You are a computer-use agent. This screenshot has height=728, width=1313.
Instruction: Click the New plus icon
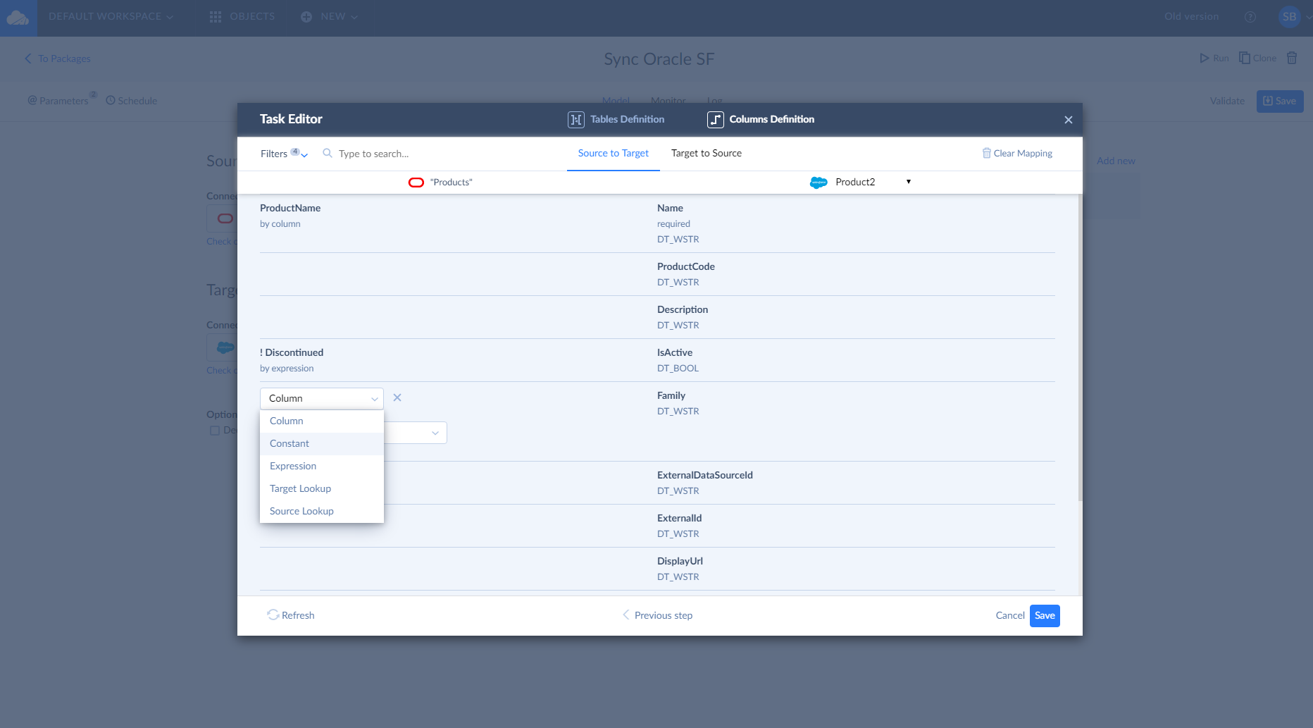(306, 16)
